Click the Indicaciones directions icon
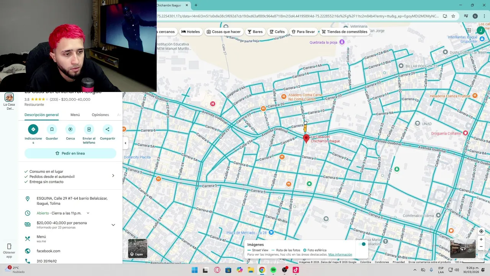The height and width of the screenshot is (276, 490). [33, 129]
